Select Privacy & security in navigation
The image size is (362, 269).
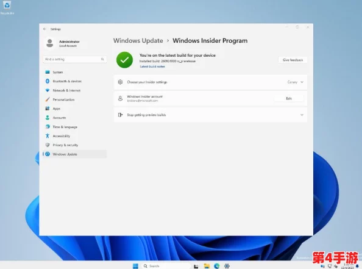74,145
